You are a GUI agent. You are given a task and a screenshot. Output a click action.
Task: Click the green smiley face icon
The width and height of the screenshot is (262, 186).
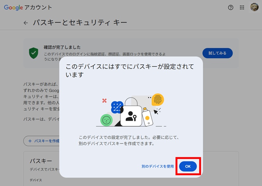(106, 120)
